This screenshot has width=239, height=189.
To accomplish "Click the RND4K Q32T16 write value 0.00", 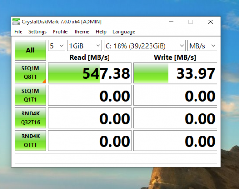I will 175,118.
